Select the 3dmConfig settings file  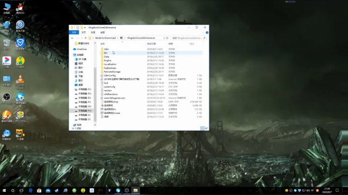[x=110, y=75]
